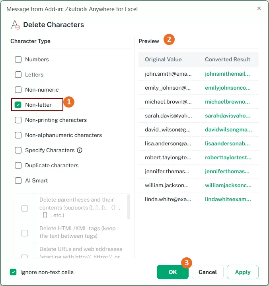Check Delete HTML/XML tags option
The height and width of the screenshot is (286, 269).
pyautogui.click(x=25, y=233)
